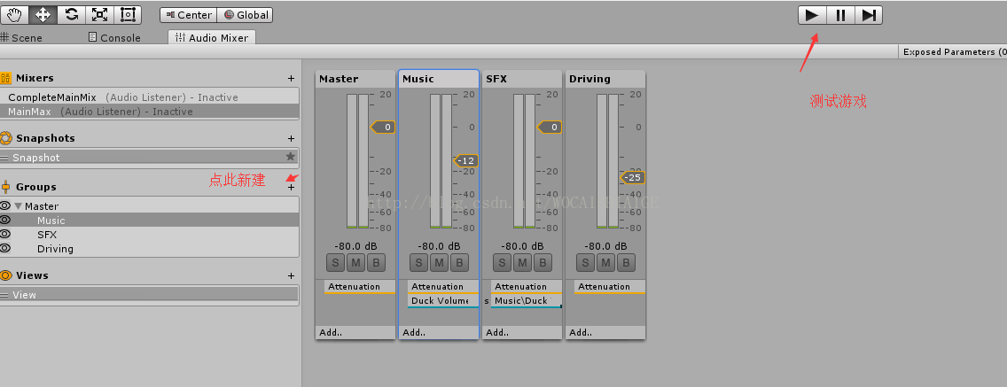Solo the SFX channel

(503, 262)
